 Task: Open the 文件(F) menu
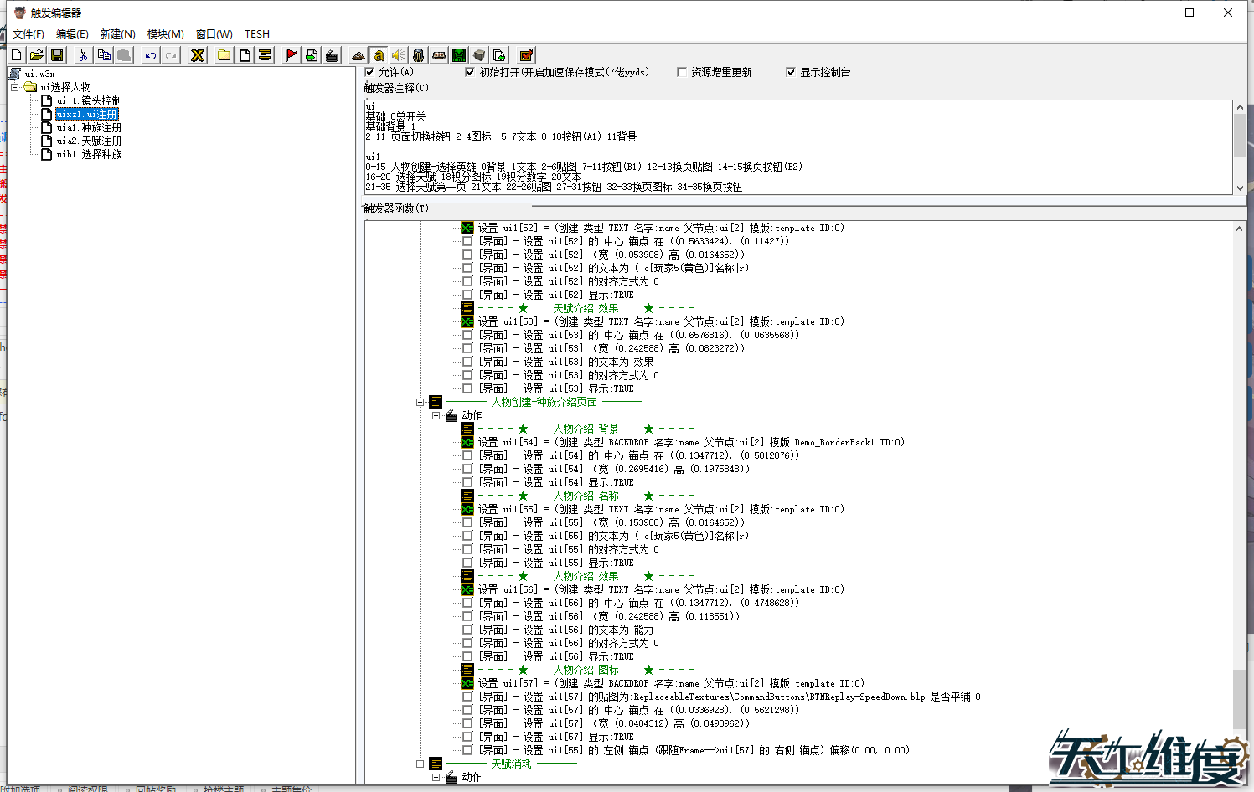[x=28, y=34]
